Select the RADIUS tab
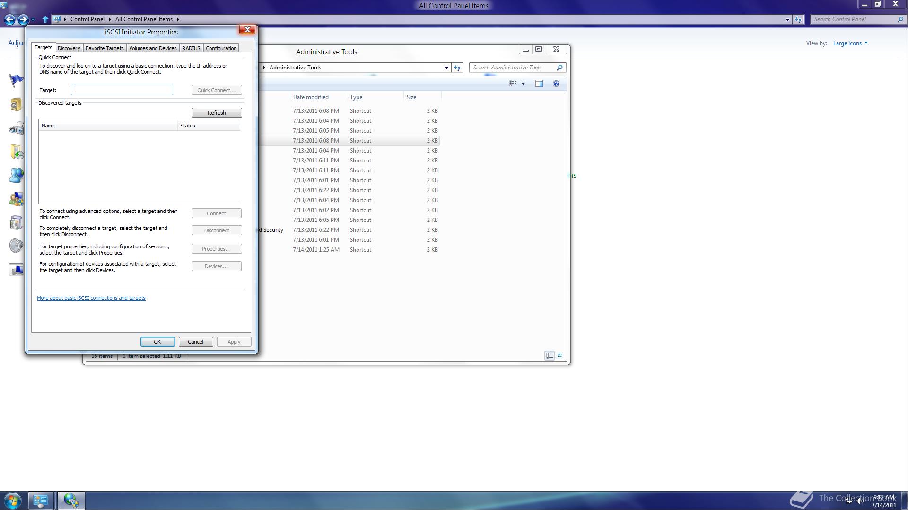This screenshot has height=510, width=908. [x=191, y=48]
